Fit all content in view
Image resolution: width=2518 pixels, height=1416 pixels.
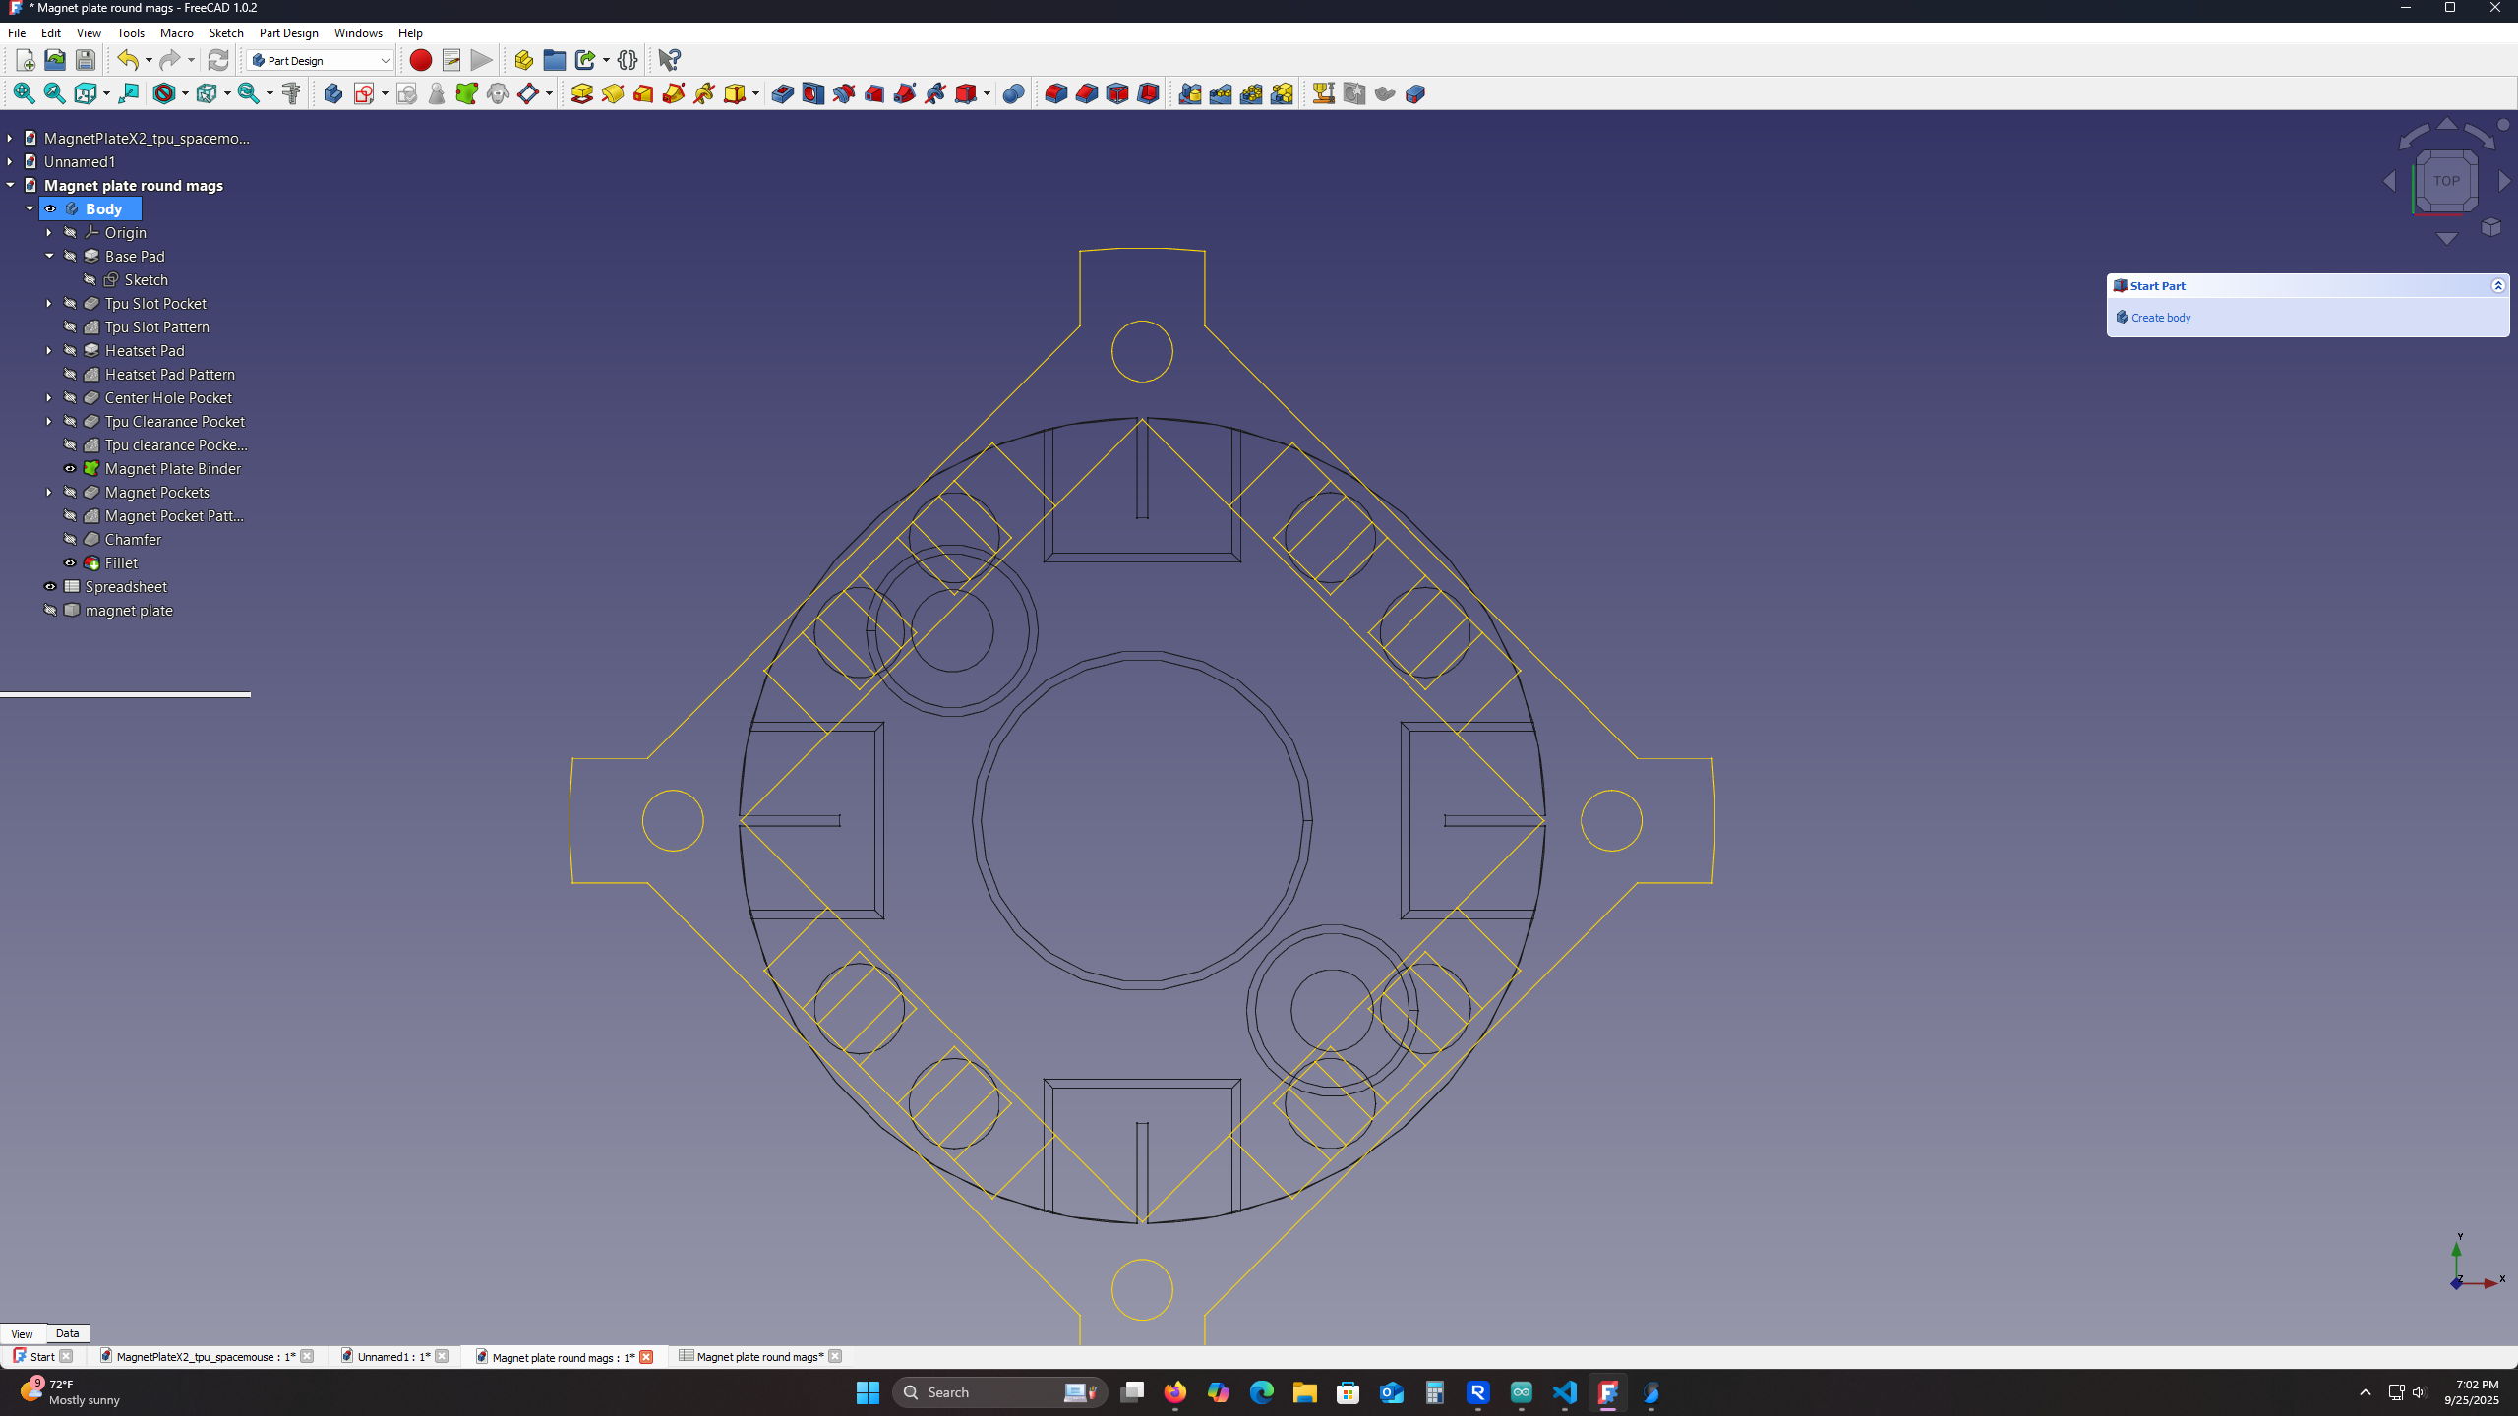point(24,93)
